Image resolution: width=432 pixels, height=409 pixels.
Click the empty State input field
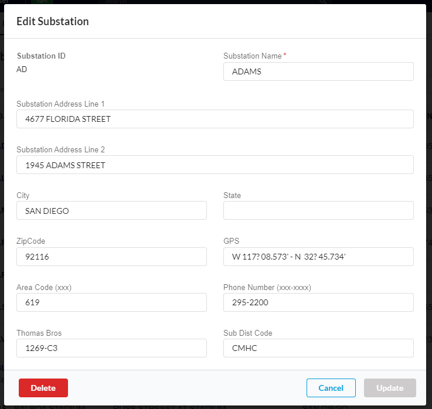click(318, 210)
